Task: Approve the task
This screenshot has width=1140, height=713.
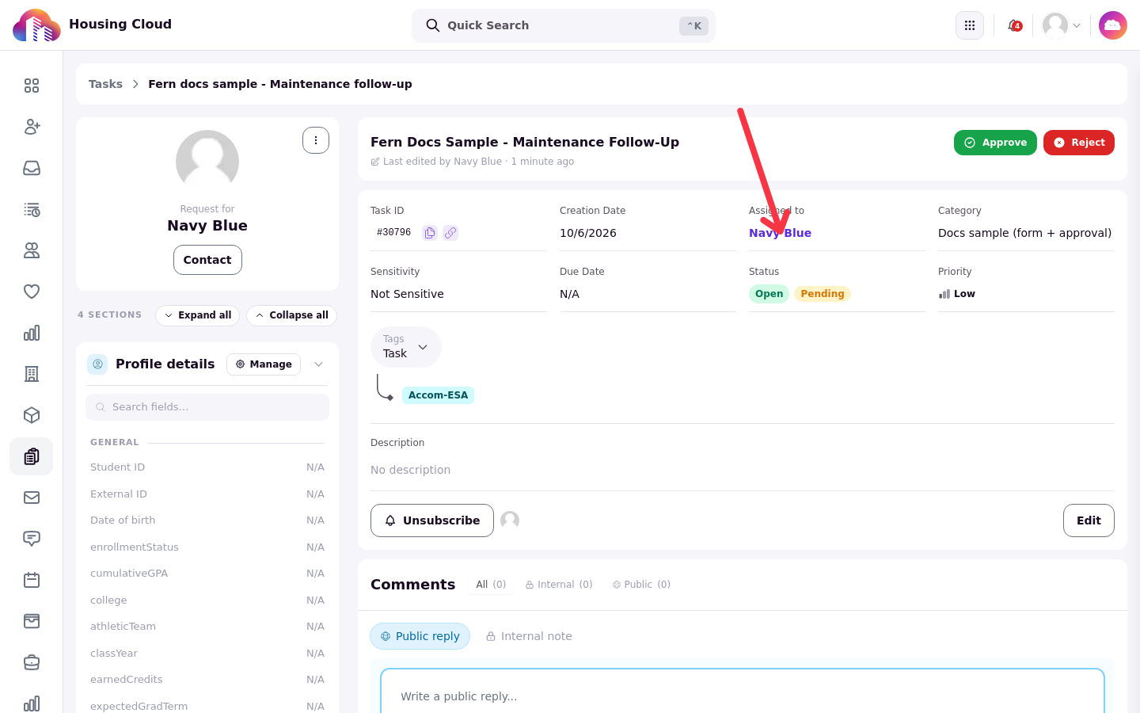Action: coord(995,143)
